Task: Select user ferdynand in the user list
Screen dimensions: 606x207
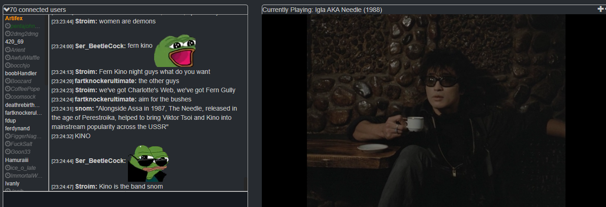Action: 17,129
